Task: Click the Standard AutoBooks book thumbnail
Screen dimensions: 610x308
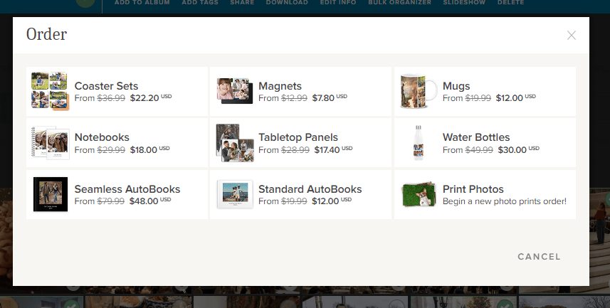Action: pos(234,194)
